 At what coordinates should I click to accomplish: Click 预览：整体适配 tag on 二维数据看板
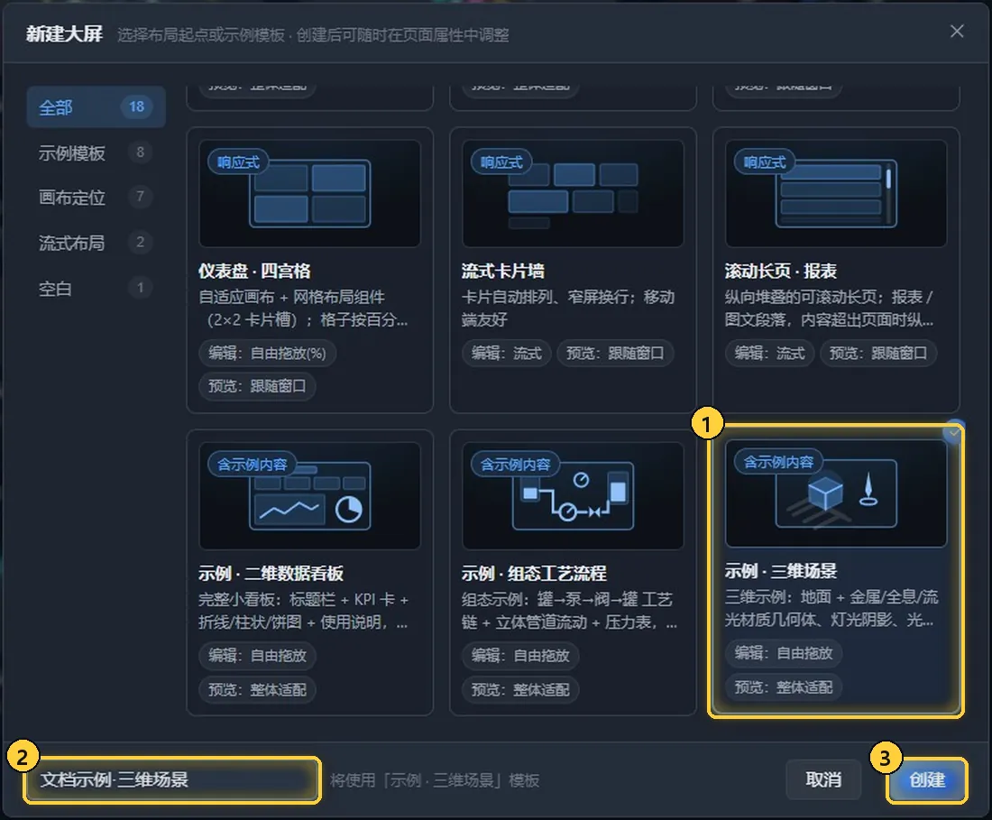258,689
